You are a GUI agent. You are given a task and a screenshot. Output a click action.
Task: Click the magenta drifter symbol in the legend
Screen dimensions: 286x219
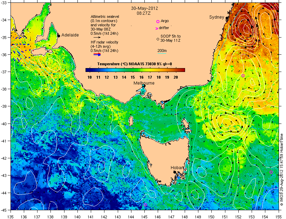(x=157, y=28)
